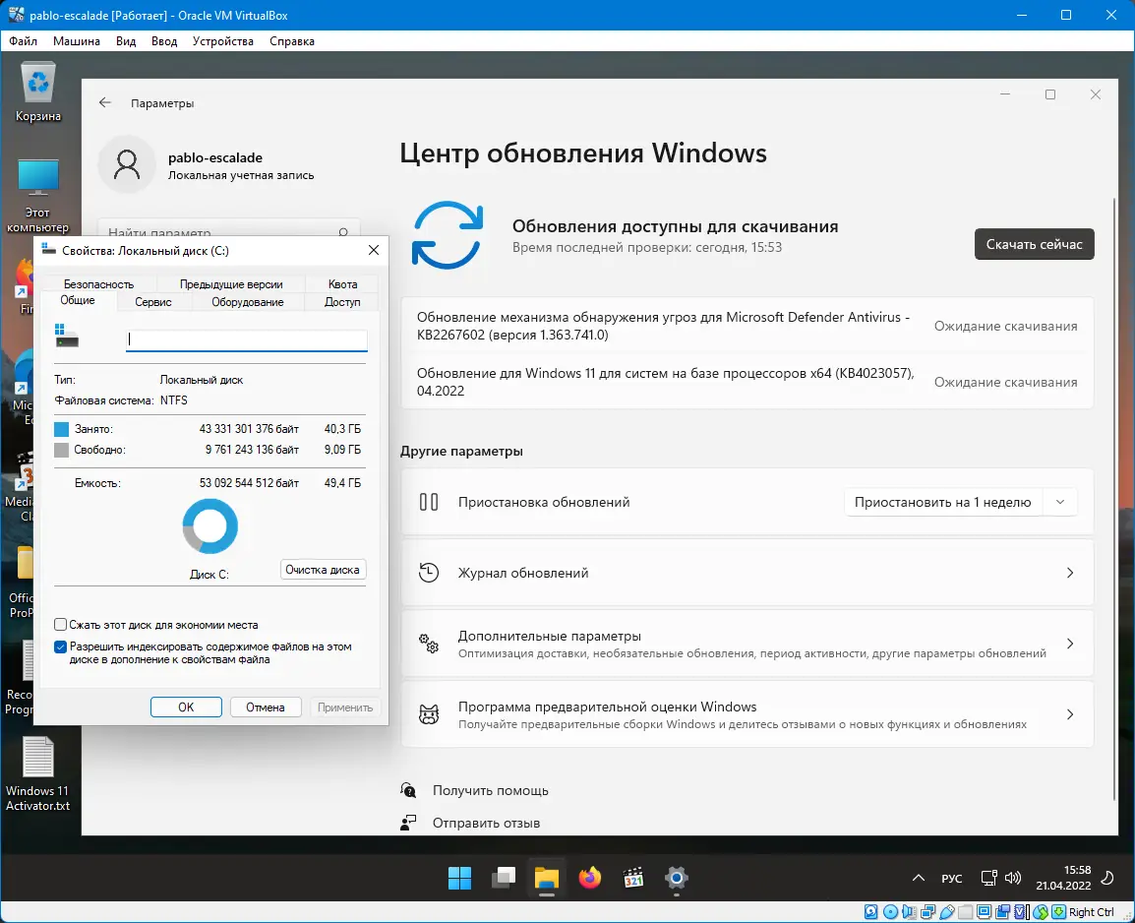Image resolution: width=1135 pixels, height=923 pixels.
Task: Switch to the Безопасность tab
Action: click(x=98, y=284)
